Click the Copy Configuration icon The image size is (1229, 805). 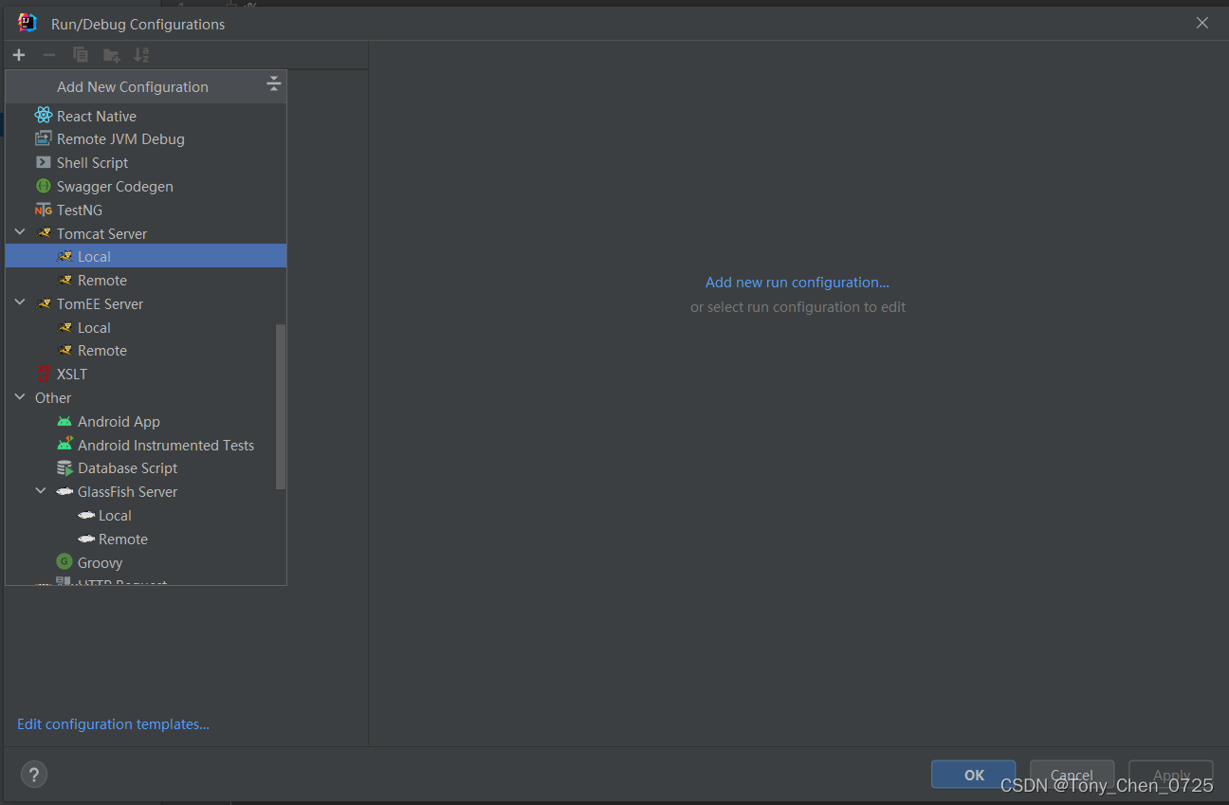coord(81,55)
